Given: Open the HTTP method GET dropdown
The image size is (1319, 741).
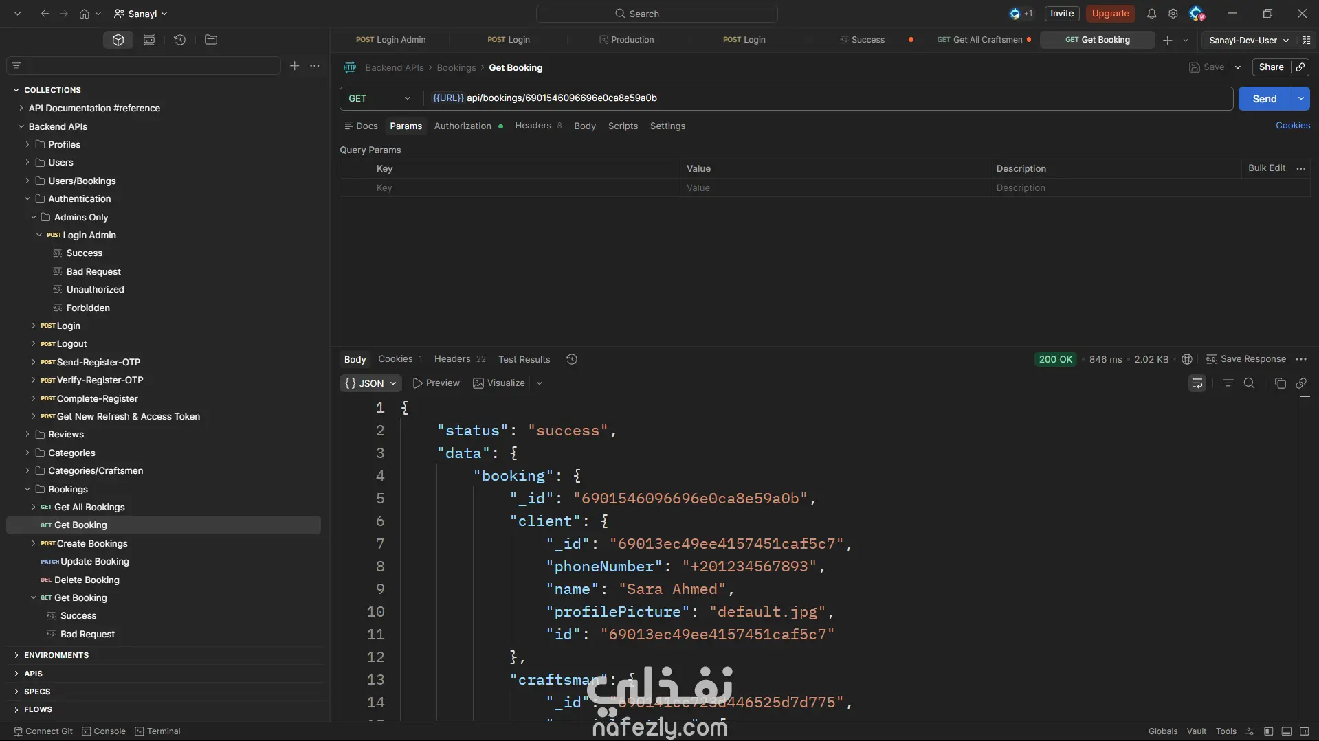Looking at the screenshot, I should pyautogui.click(x=380, y=98).
